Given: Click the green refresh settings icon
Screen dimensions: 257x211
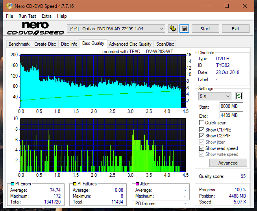Looking at the screenshot, I should pyautogui.click(x=239, y=96).
